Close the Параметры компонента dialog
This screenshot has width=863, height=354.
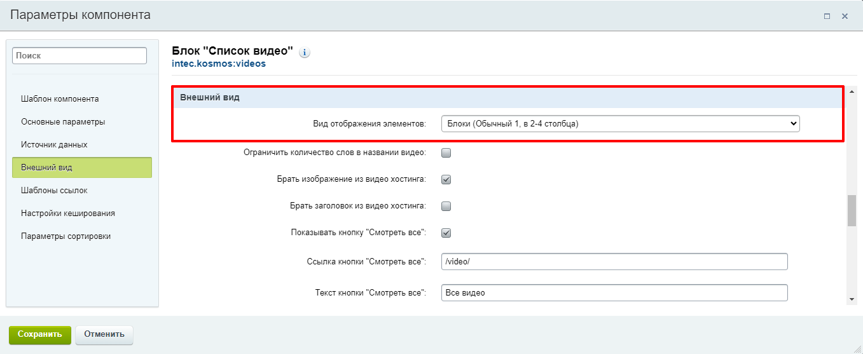tap(845, 17)
